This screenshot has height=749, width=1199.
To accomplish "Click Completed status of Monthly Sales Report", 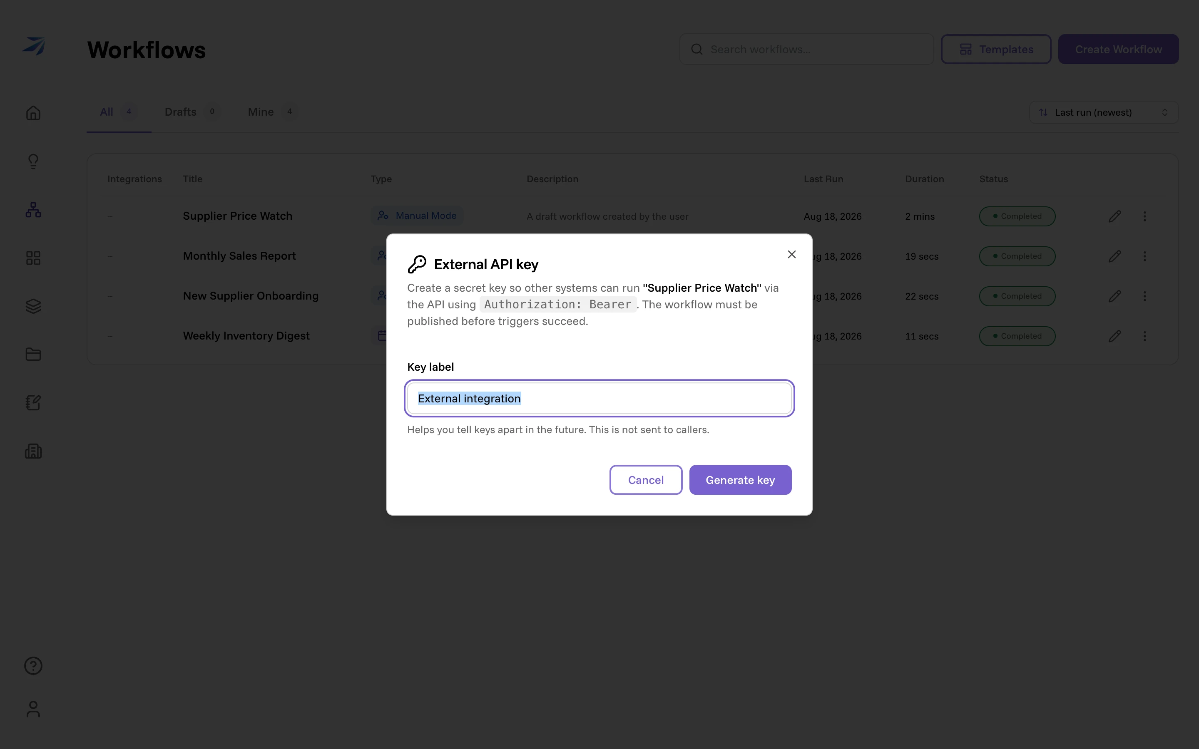I will click(1017, 256).
